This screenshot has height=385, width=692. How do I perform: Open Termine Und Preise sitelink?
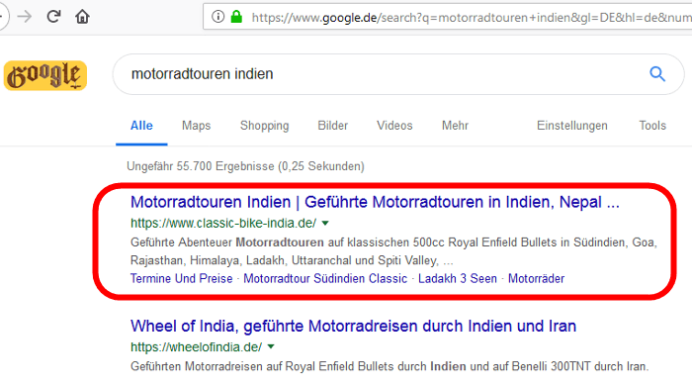coord(181,278)
